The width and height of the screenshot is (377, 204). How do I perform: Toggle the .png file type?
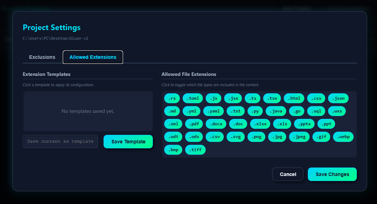[x=256, y=137]
